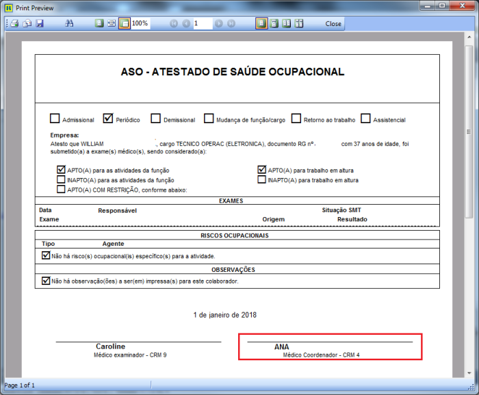Click the vertical scrollbar up arrow
The image size is (479, 395).
[x=469, y=38]
